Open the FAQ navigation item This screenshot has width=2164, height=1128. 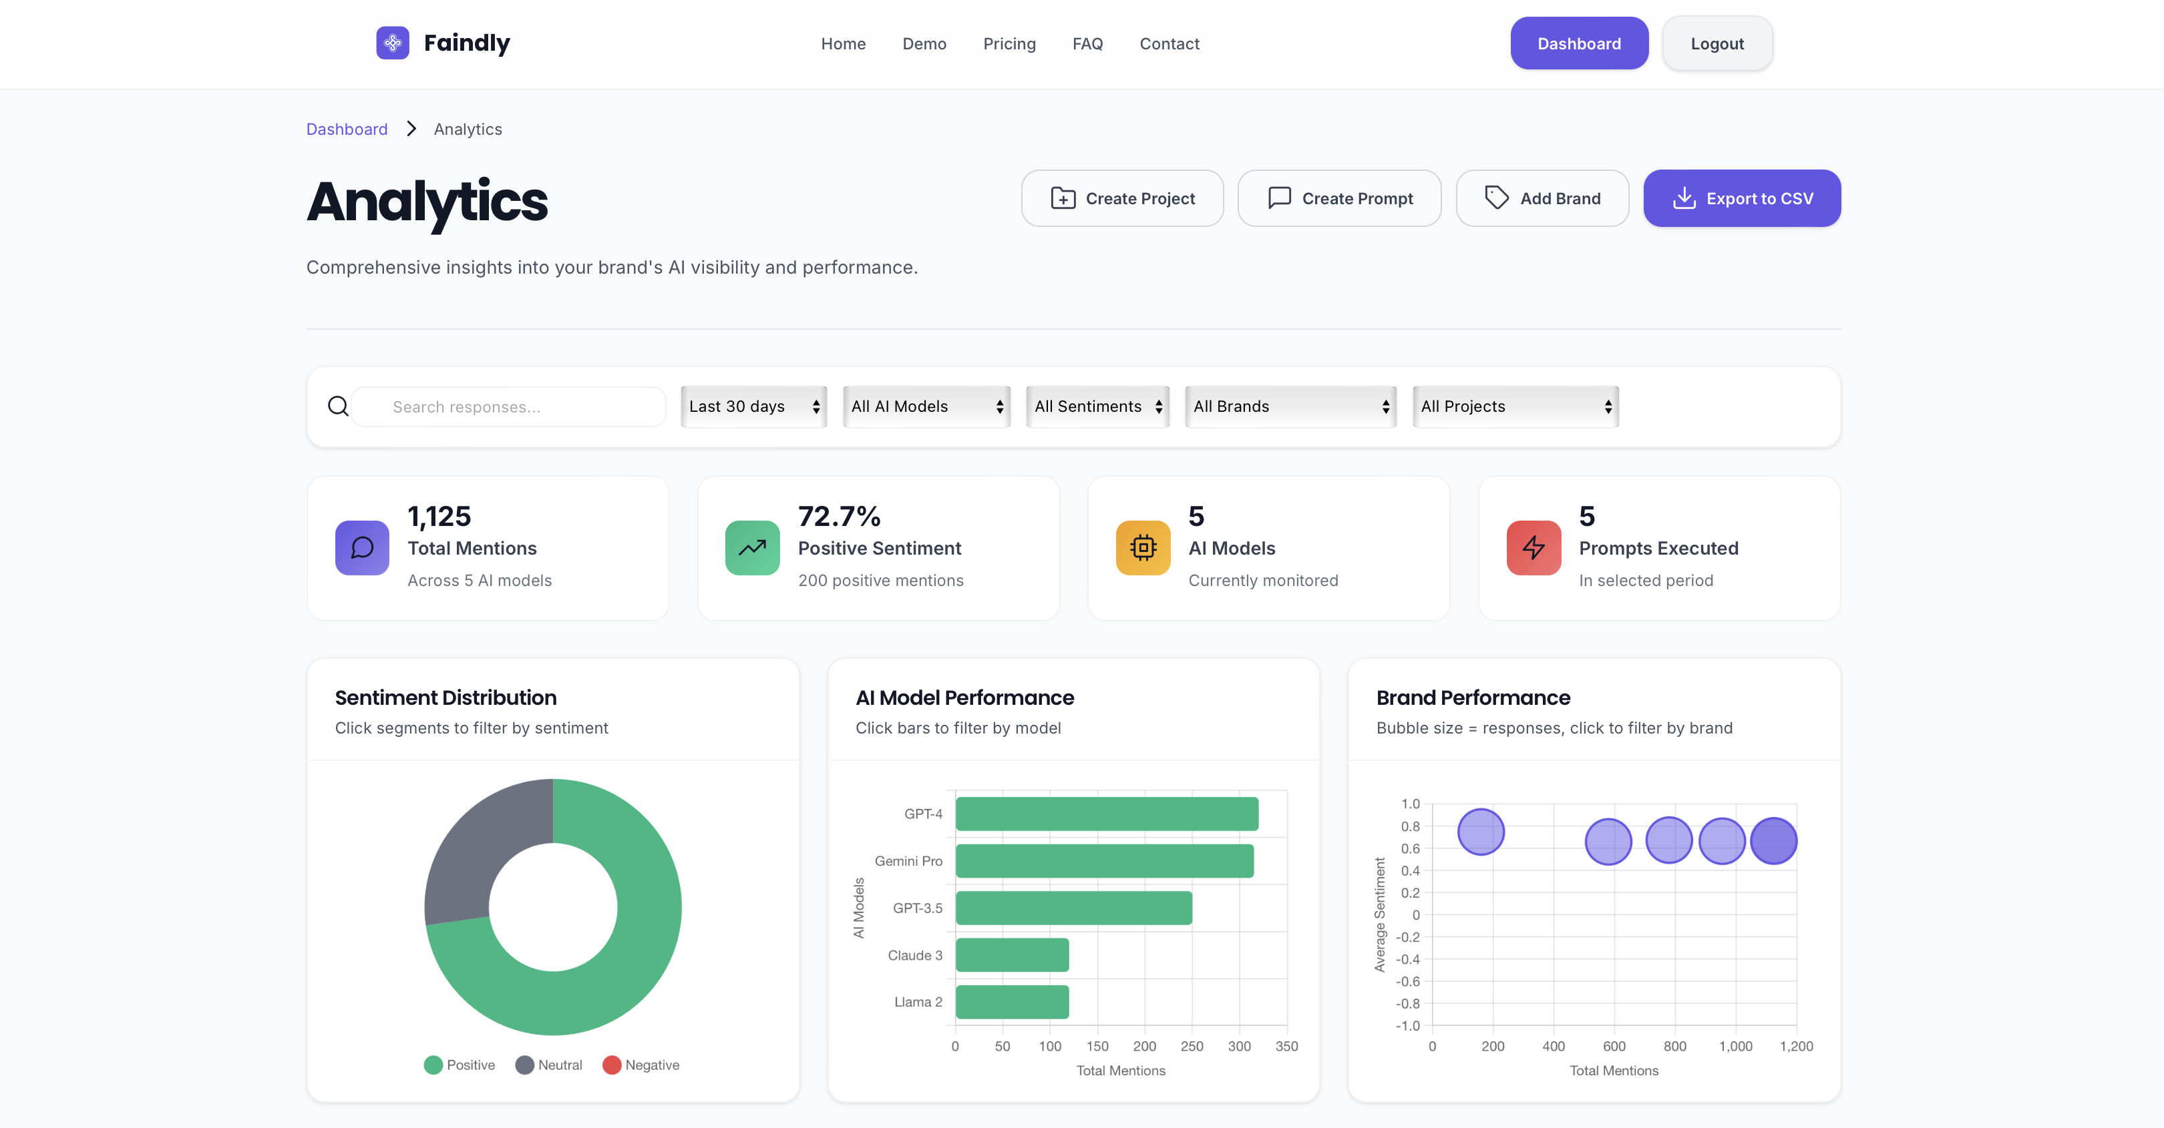pyautogui.click(x=1087, y=43)
